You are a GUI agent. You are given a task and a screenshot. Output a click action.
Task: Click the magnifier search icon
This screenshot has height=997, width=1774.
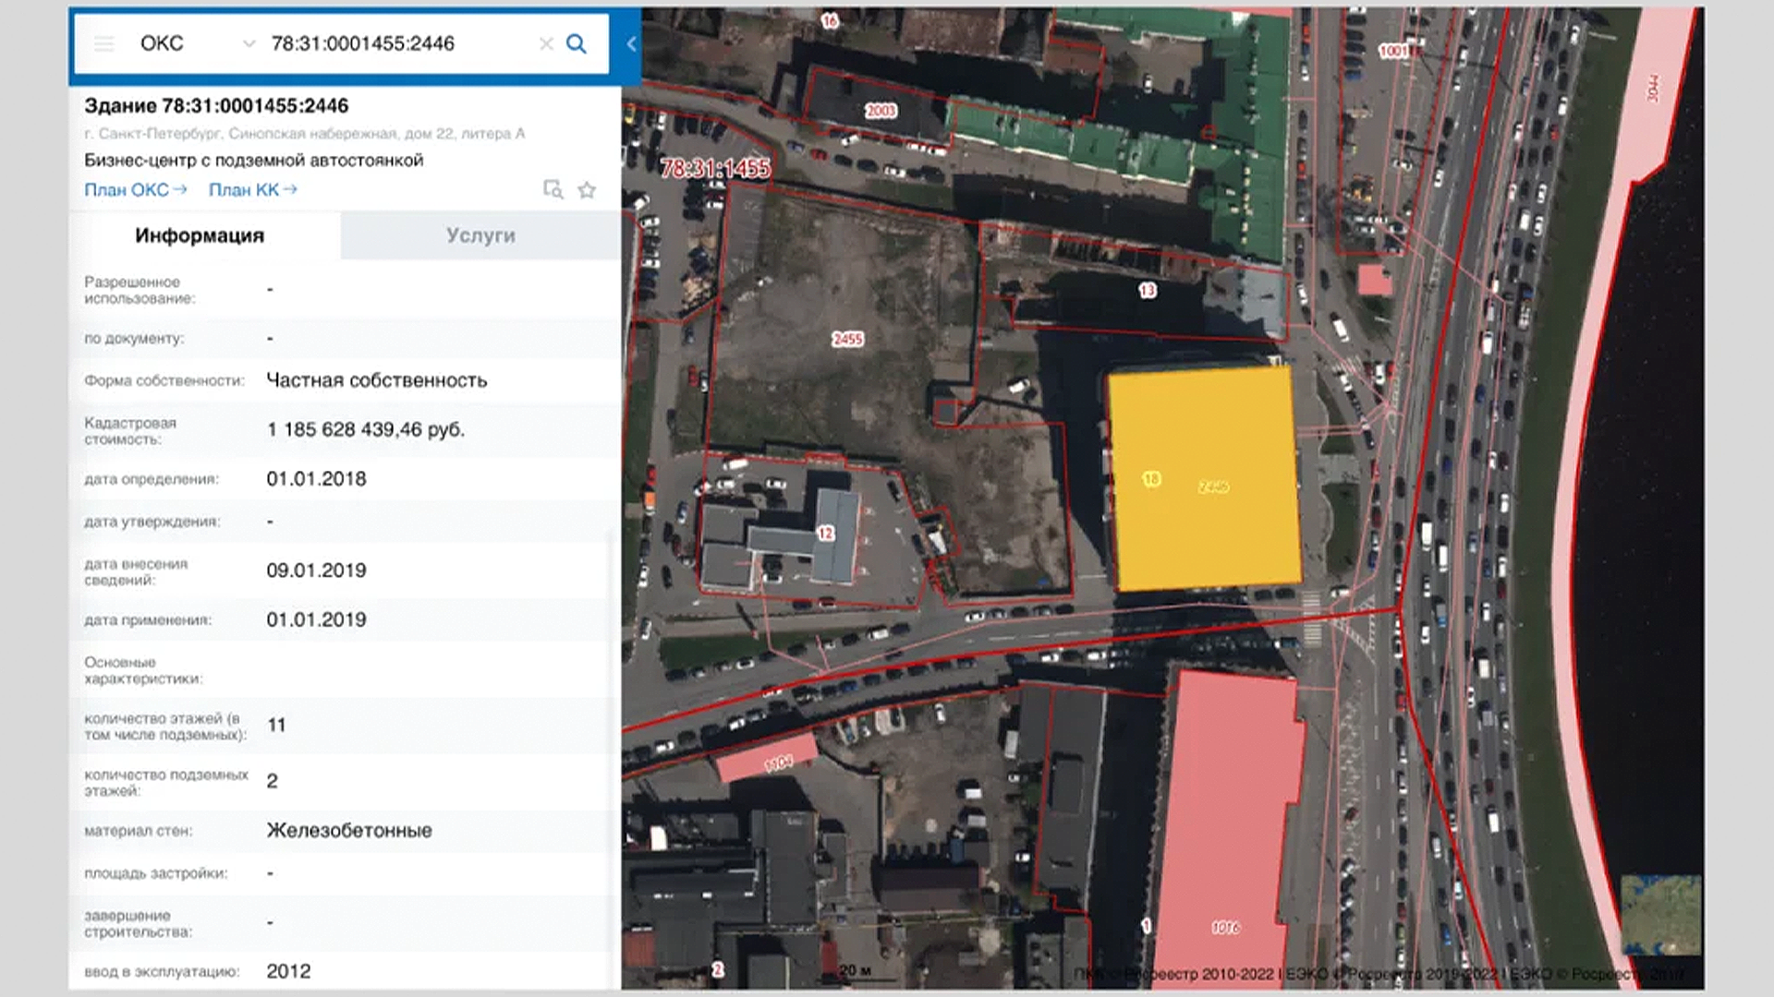click(x=576, y=43)
